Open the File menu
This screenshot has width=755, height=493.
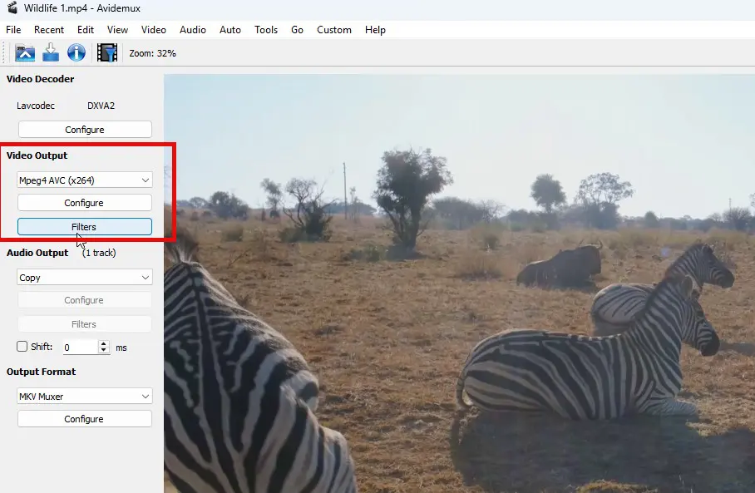(x=13, y=30)
